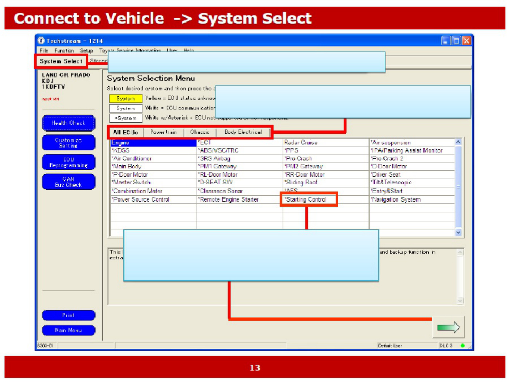Click the Techstream title bar icon

click(x=41, y=40)
